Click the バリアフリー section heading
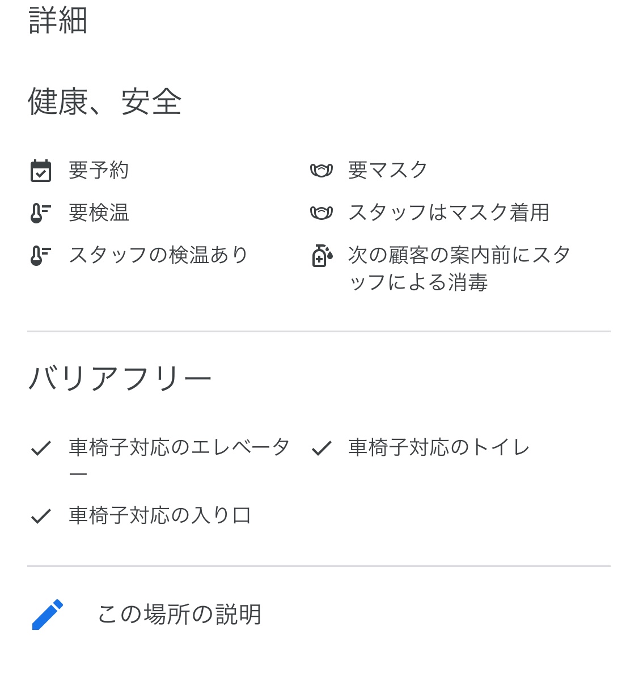The width and height of the screenshot is (626, 673). tap(120, 378)
